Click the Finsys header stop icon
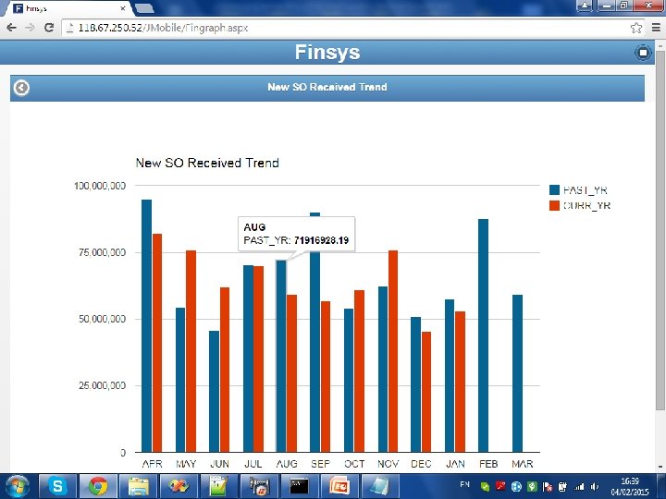666x499 pixels. 643,53
